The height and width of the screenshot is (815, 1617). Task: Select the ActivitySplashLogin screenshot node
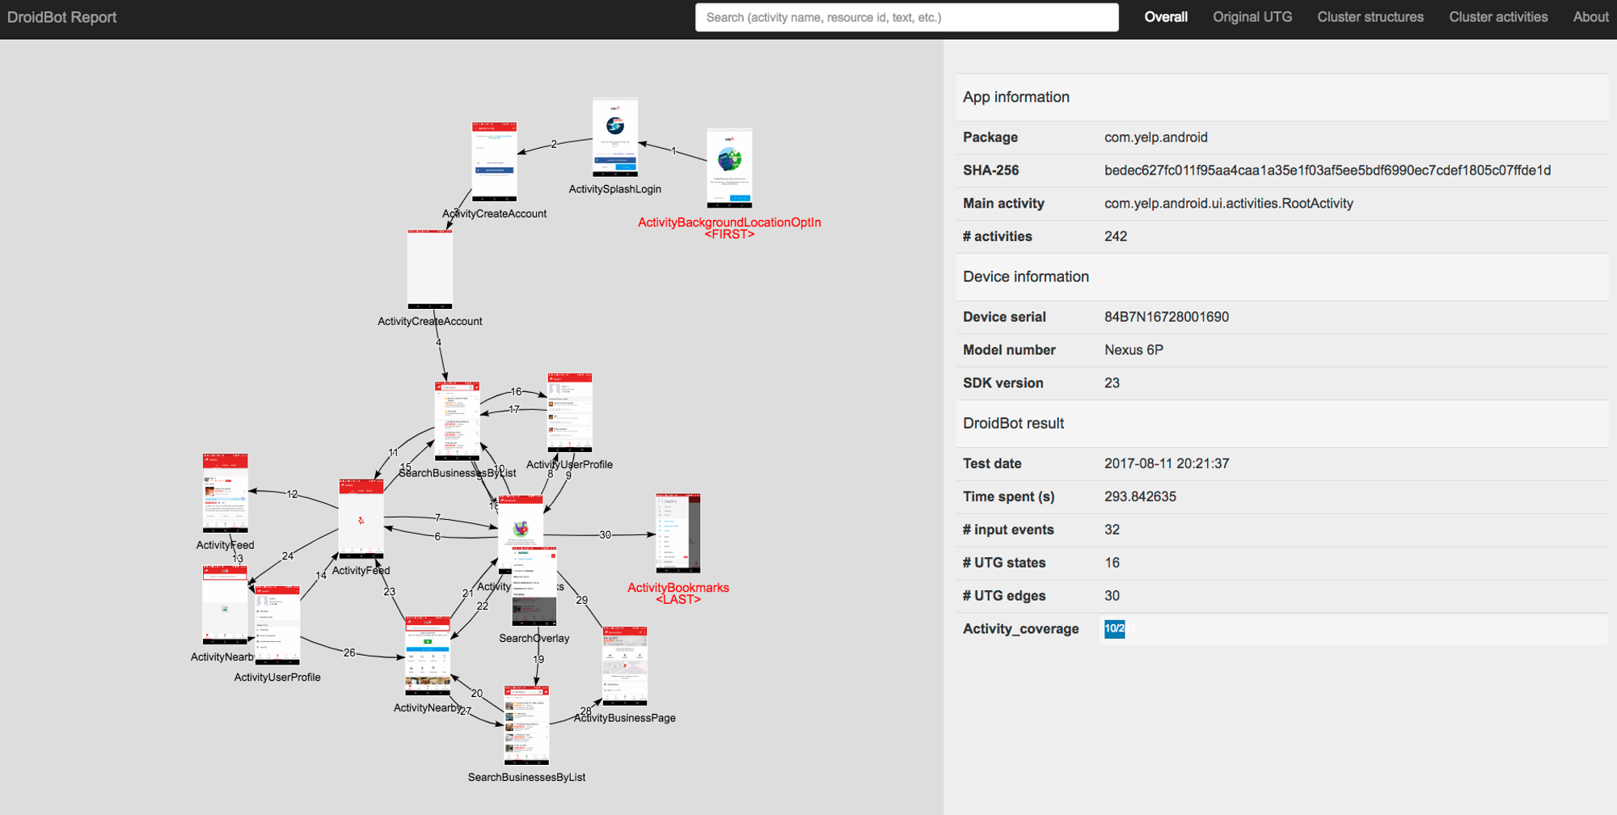[x=614, y=137]
